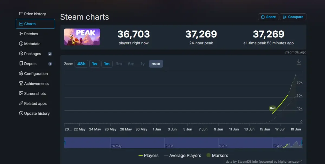Set chart zoom to 1m
The width and height of the screenshot is (325, 164).
[107, 64]
